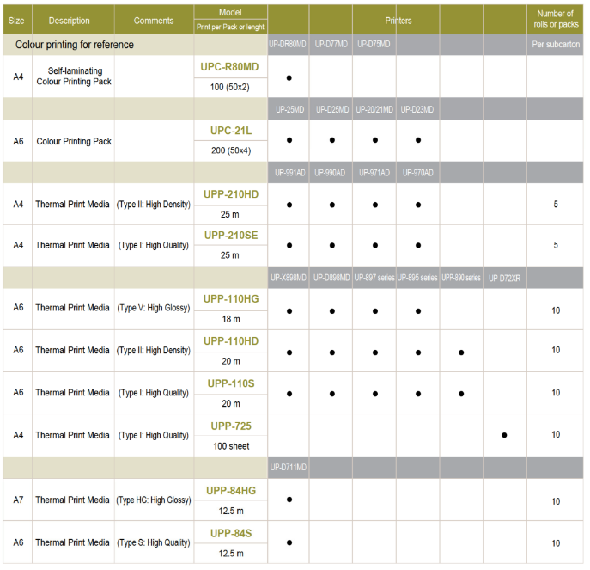
Task: Click the compatibility dot in the UPC-R80MD row
Action: pyautogui.click(x=289, y=77)
